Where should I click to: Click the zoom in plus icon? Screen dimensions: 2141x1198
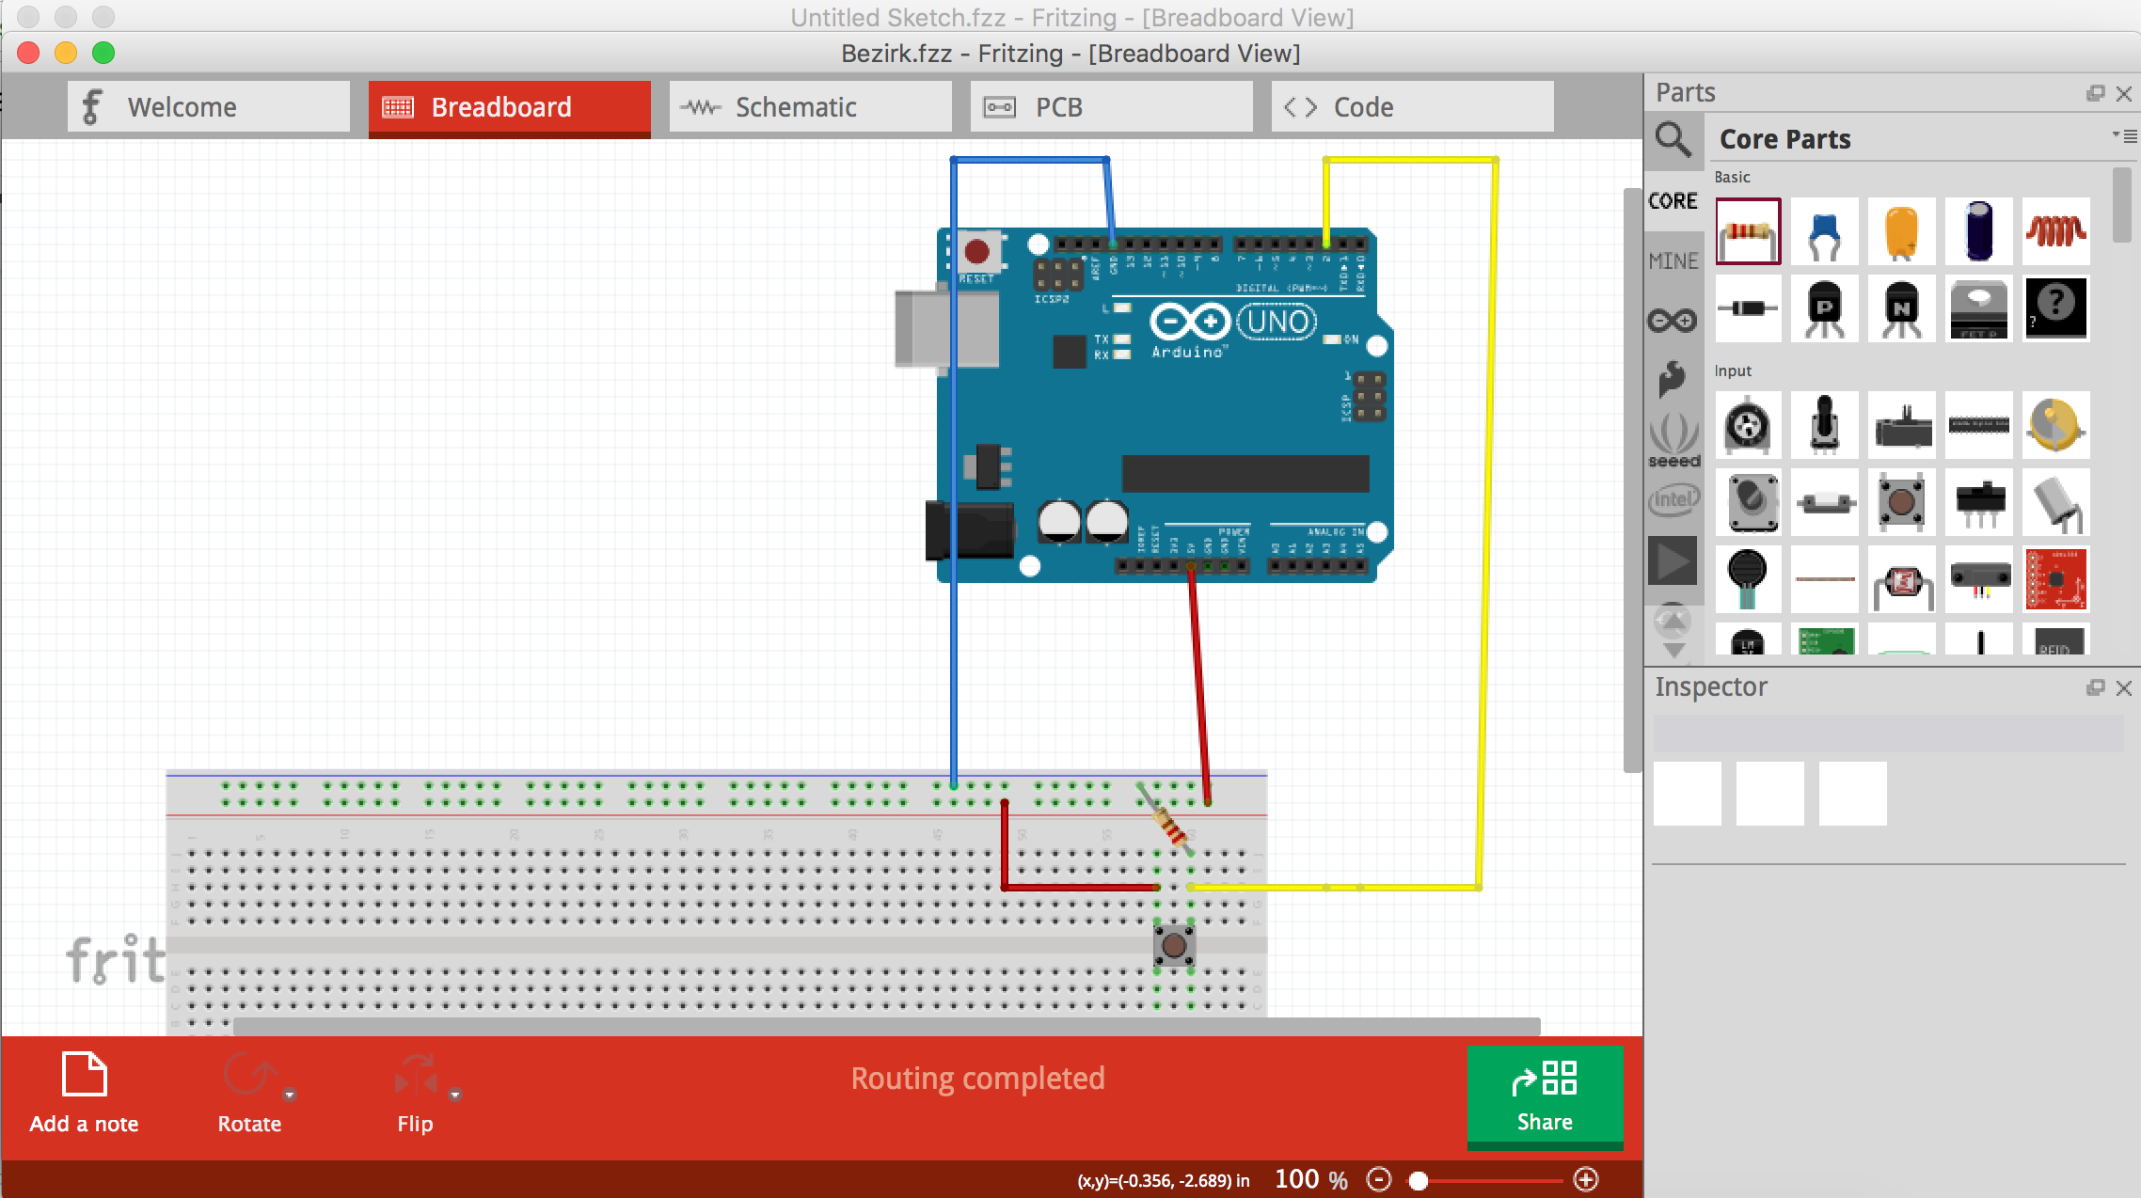(x=1586, y=1179)
